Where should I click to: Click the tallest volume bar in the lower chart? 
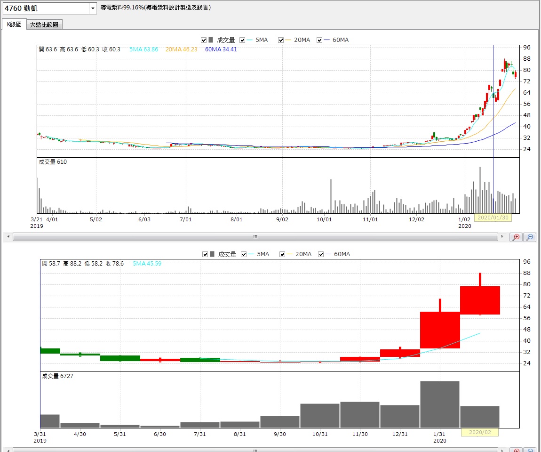[439, 404]
